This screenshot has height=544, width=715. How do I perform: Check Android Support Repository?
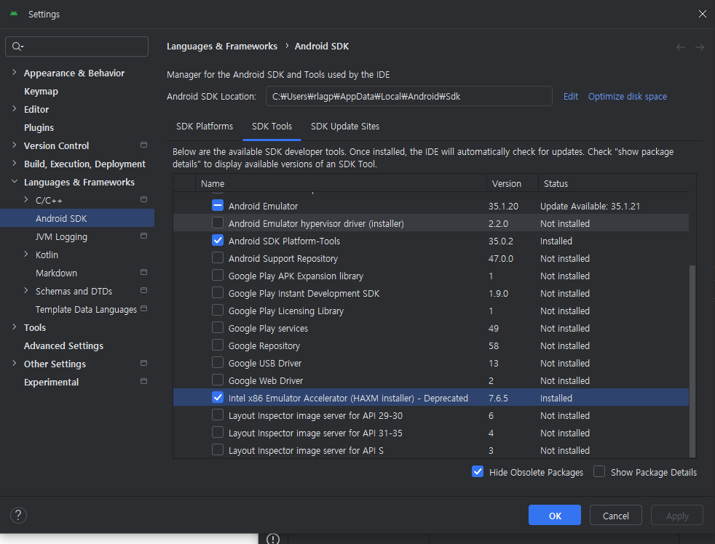click(x=218, y=258)
